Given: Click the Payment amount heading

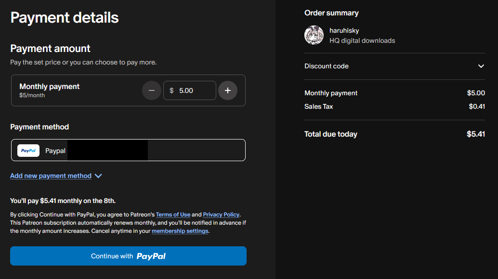Looking at the screenshot, I should pos(50,49).
